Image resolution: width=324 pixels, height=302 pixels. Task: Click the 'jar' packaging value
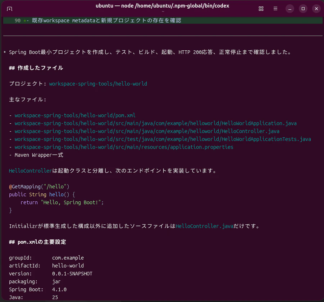tap(56, 282)
